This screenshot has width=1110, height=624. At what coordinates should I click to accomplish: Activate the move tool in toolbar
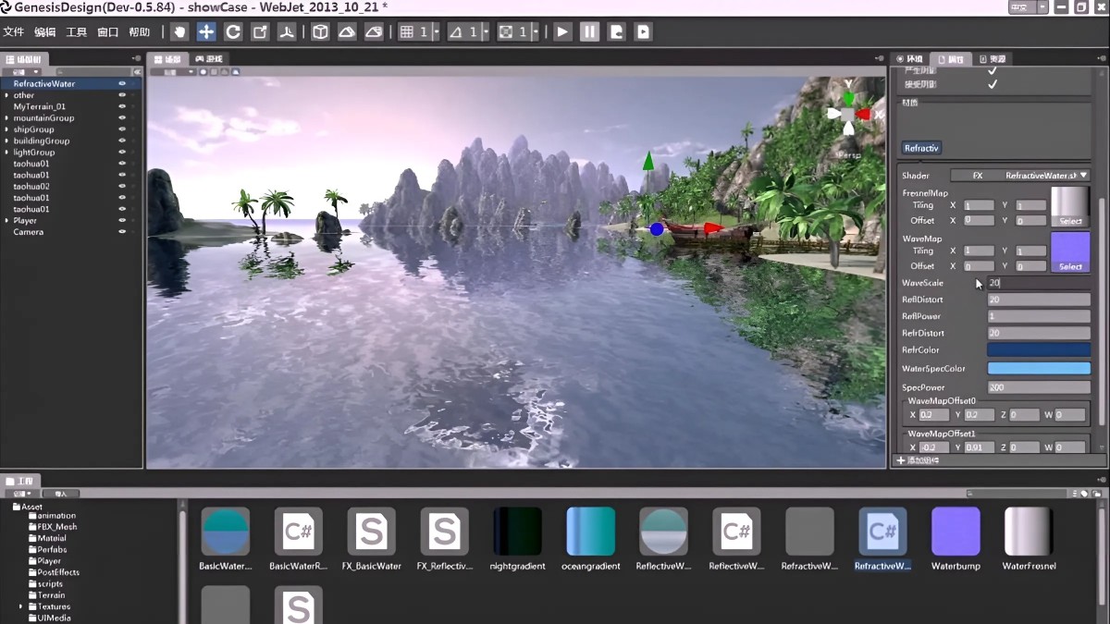pyautogui.click(x=206, y=32)
